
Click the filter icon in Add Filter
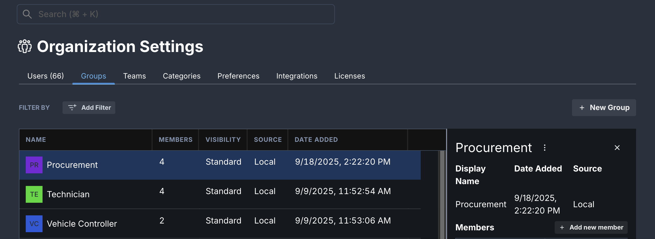click(x=72, y=107)
